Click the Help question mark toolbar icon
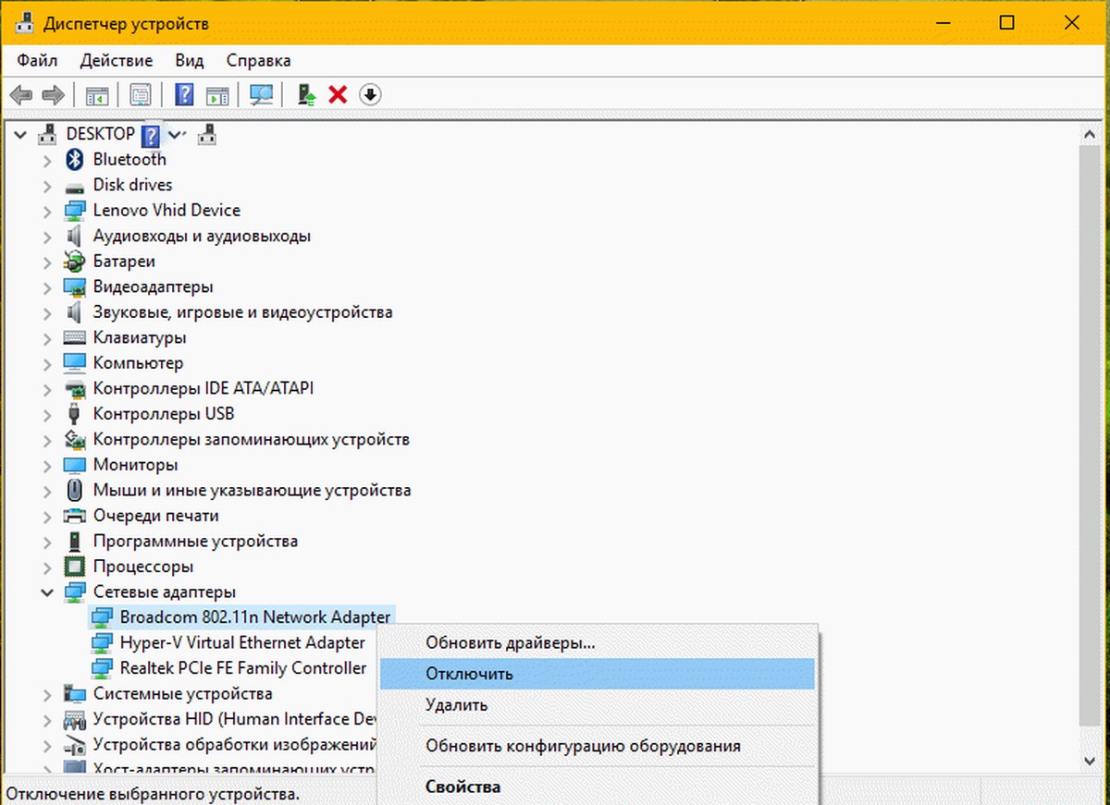Viewport: 1110px width, 805px height. click(184, 94)
